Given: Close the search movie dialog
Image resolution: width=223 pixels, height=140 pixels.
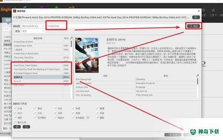Looking at the screenshot, I should [x=199, y=11].
